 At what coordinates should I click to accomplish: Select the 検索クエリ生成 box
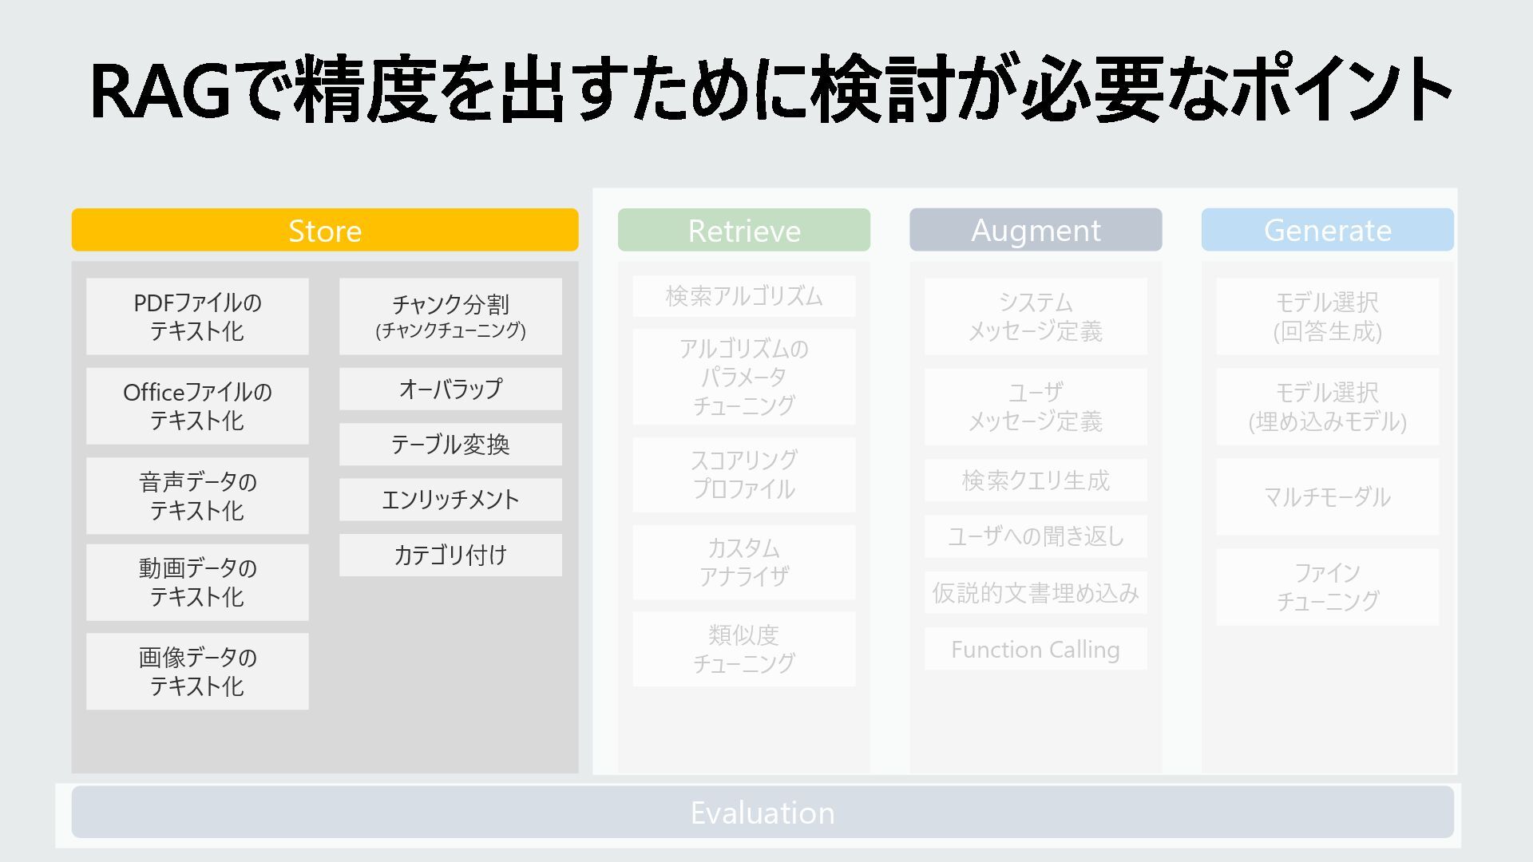click(x=1035, y=480)
